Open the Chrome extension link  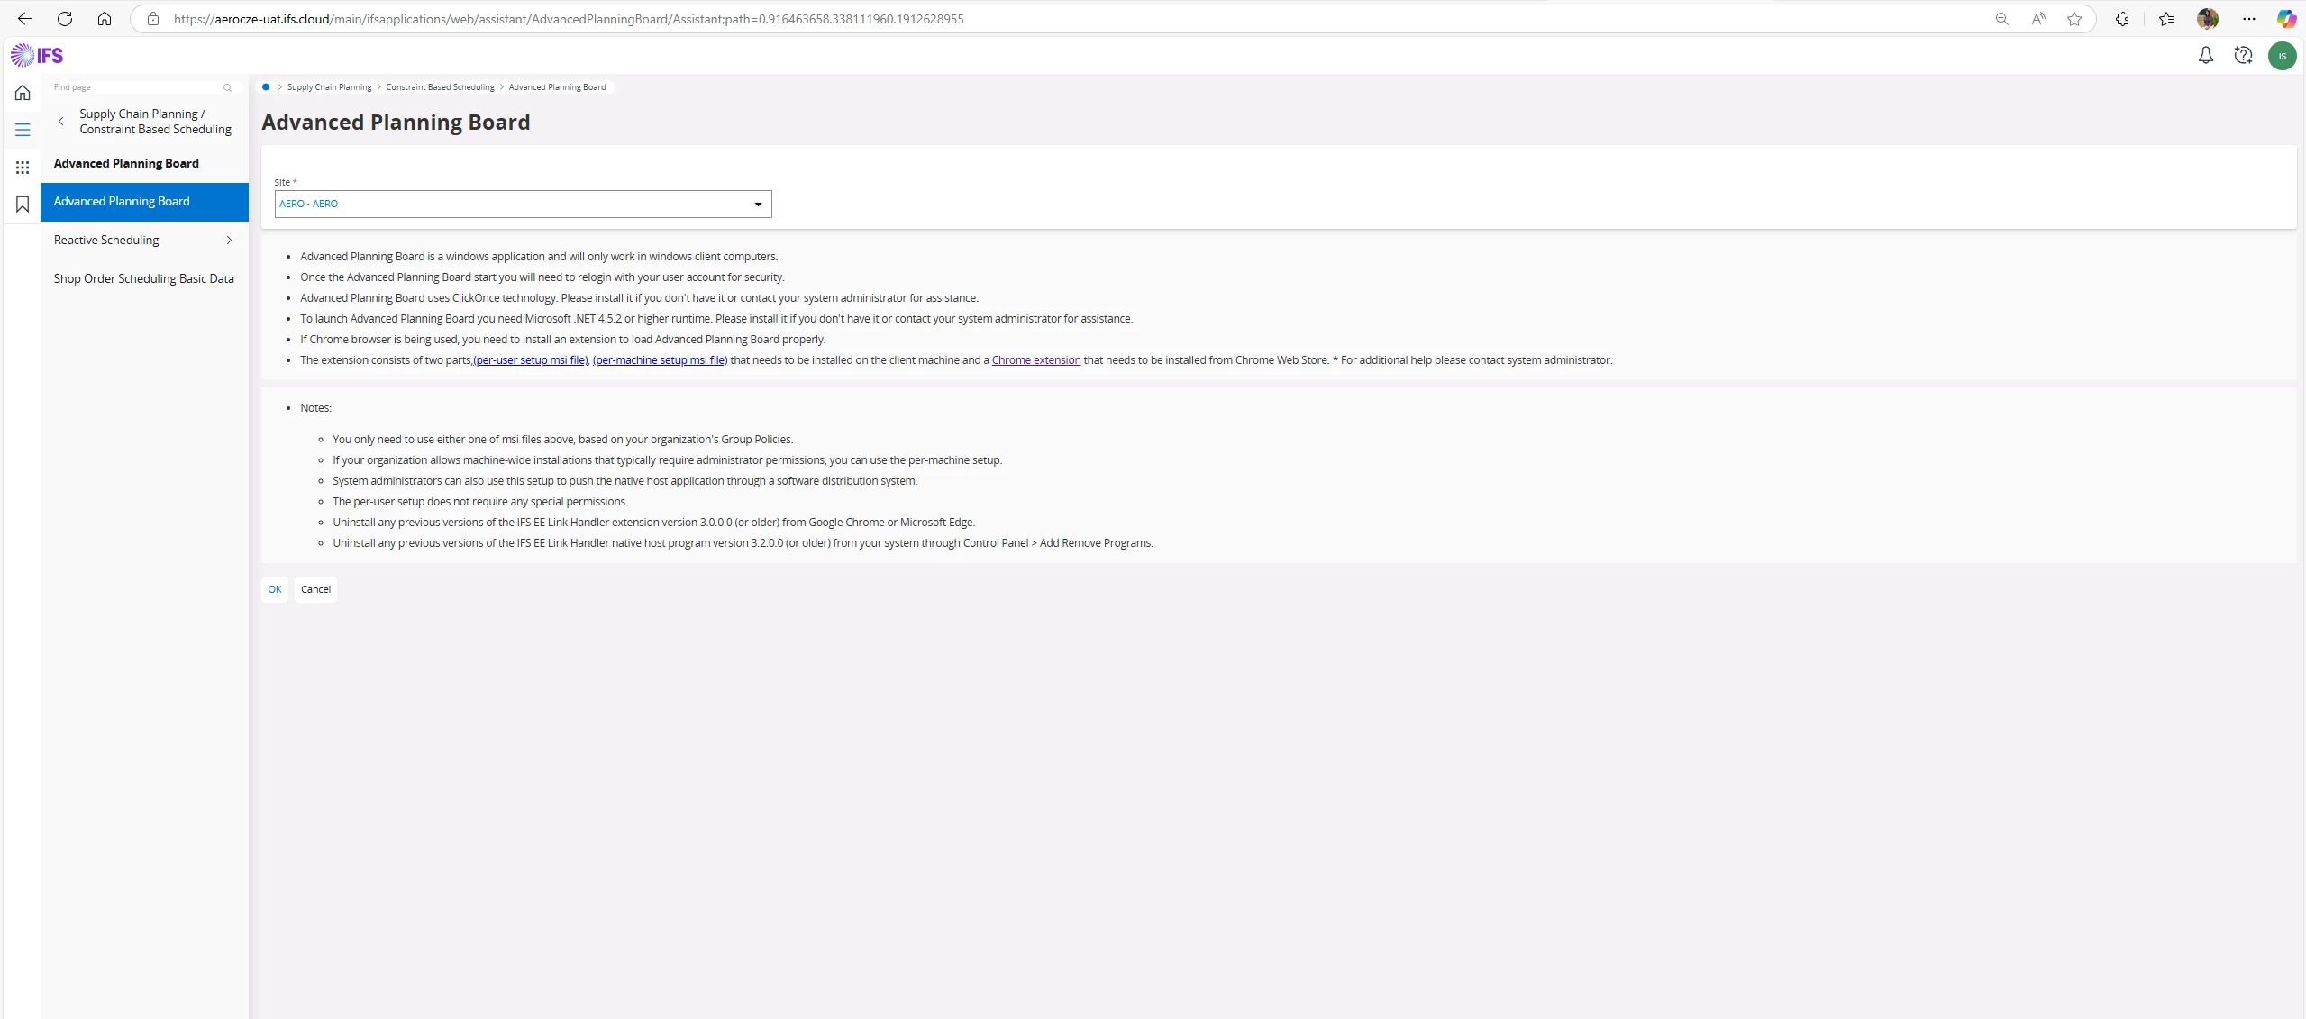click(x=1036, y=360)
